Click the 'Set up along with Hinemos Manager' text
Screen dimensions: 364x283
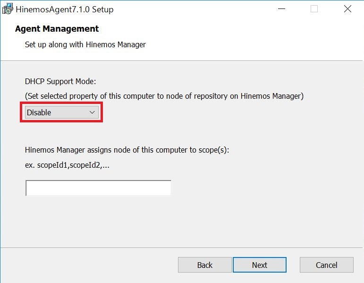pyautogui.click(x=85, y=44)
